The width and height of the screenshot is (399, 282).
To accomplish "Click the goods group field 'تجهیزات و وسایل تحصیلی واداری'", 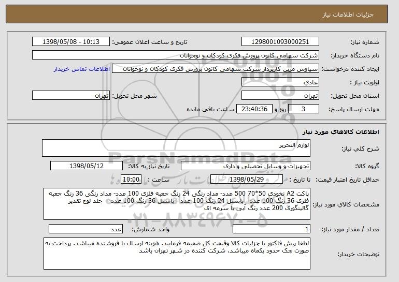I will (246, 166).
